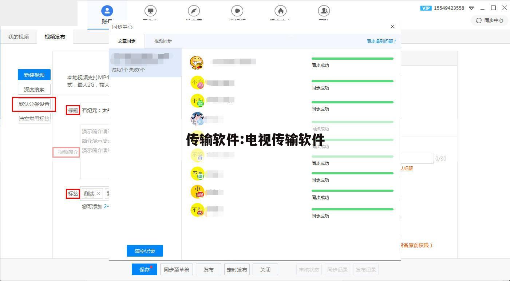The width and height of the screenshot is (510, 281).
Task: Select the feather article-publishing icon
Action: [x=194, y=11]
